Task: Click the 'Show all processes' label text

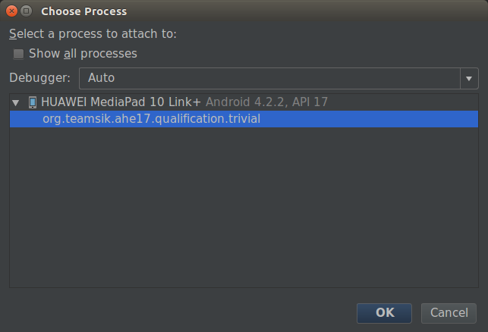Action: [83, 54]
